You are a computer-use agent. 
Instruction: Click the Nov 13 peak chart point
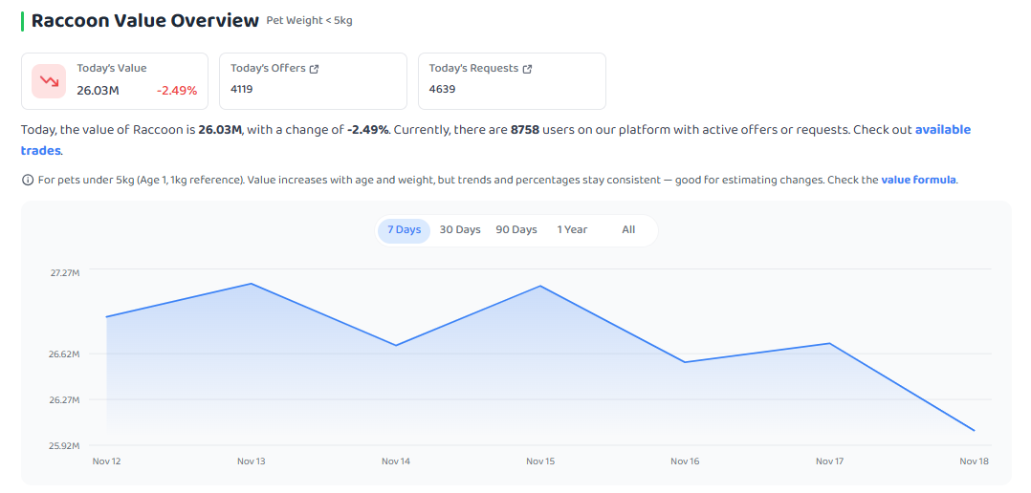point(252,284)
